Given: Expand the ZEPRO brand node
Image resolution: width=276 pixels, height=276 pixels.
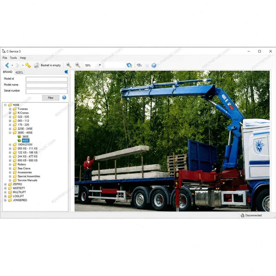Looking at the screenshot, I should (x=5, y=184).
